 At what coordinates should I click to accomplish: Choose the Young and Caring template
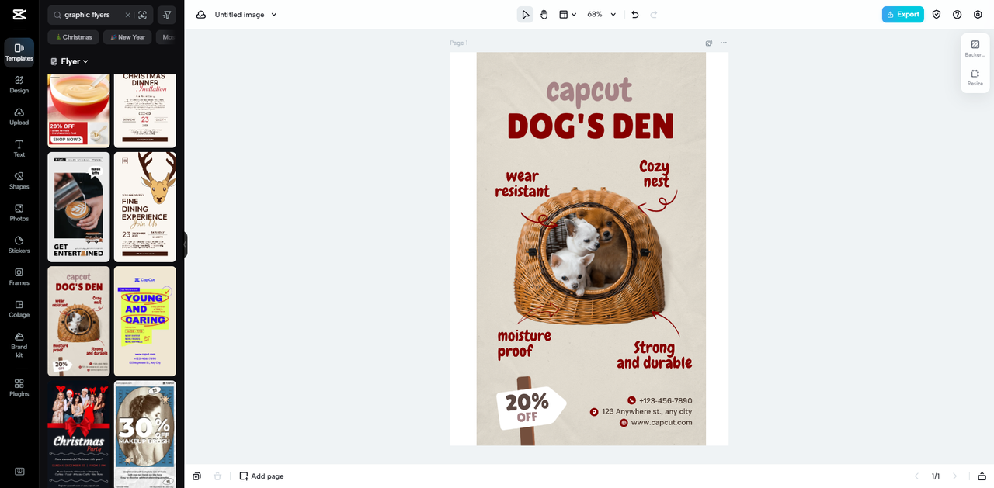(x=145, y=321)
